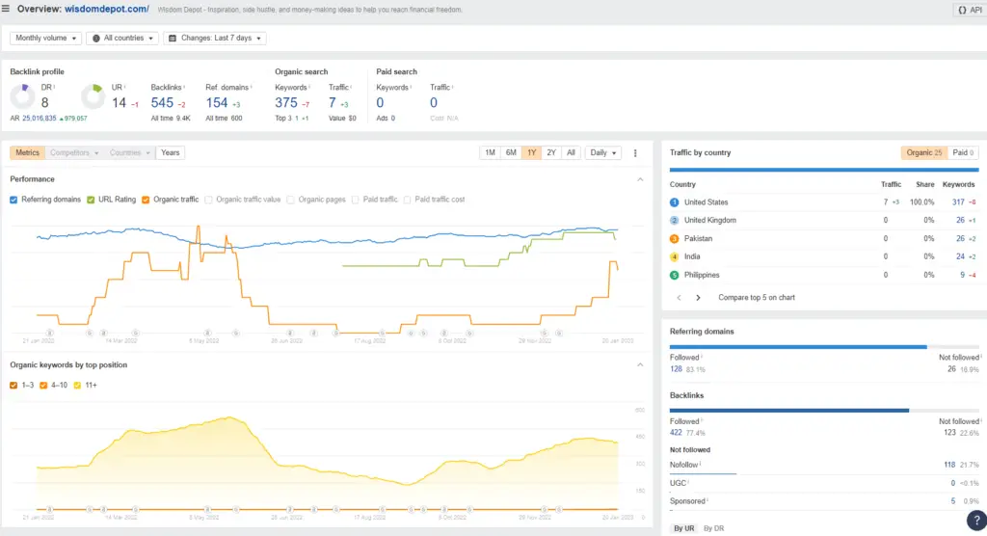Click Organic search Traffic value 7
This screenshot has width=987, height=536.
(x=333, y=102)
